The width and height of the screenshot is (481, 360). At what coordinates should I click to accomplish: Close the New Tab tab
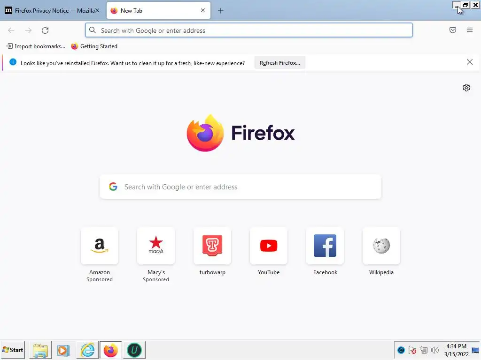(203, 10)
